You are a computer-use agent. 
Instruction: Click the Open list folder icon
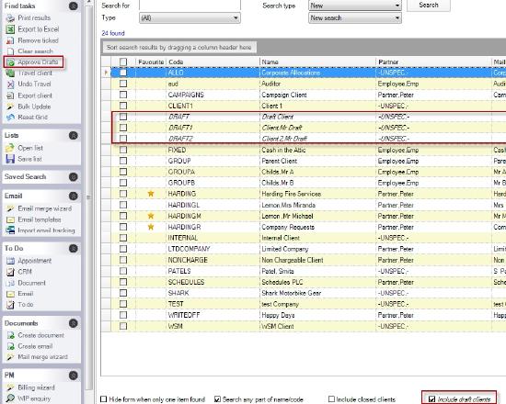pyautogui.click(x=10, y=148)
